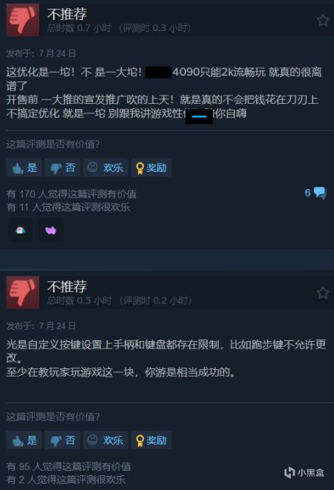Image resolution: width=334 pixels, height=490 pixels.
Task: Star the second review as favorite
Action: [323, 293]
